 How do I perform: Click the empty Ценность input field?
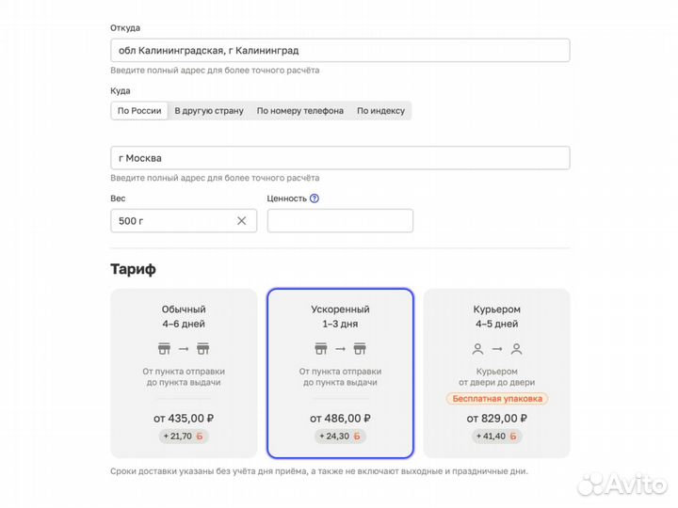coord(340,221)
